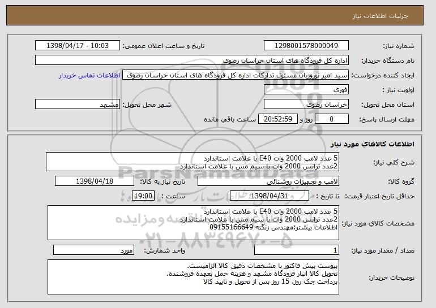Click the section heading اطلاعات کالاهاي مورد نیاز
Image resolution: width=436 pixels, height=308 pixels.
(x=373, y=144)
